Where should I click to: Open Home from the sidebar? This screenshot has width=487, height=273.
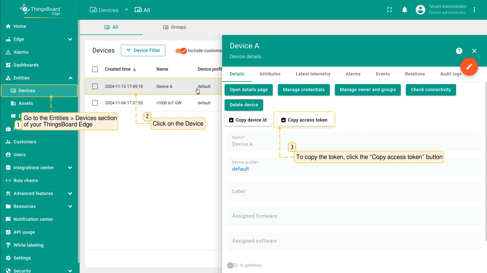20,26
